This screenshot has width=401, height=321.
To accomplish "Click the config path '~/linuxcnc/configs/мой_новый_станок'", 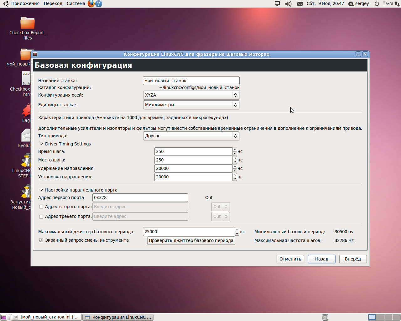I will coord(199,88).
